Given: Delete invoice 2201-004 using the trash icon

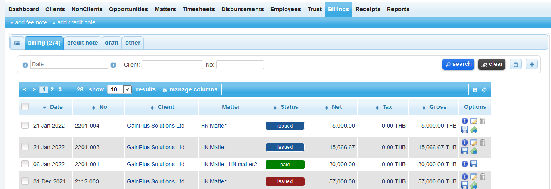Looking at the screenshot, I should pyautogui.click(x=483, y=121).
